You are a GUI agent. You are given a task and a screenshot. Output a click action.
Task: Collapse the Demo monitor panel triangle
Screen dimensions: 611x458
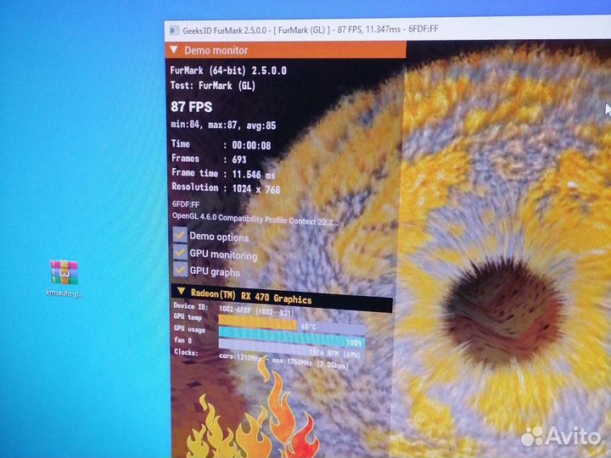pos(174,50)
